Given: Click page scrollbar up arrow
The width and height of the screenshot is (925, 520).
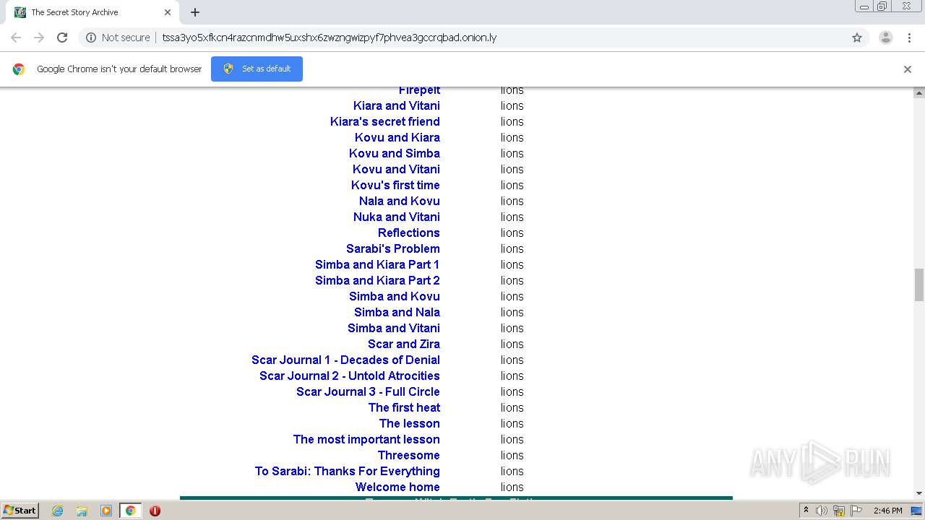Looking at the screenshot, I should coord(919,92).
